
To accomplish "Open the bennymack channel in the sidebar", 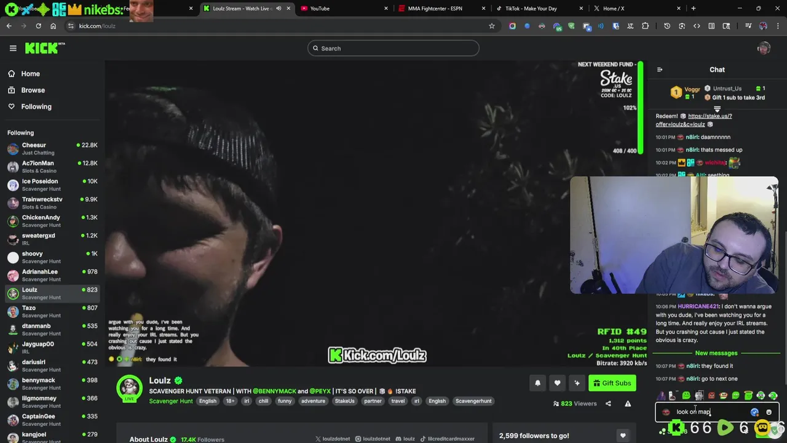I will click(x=52, y=383).
